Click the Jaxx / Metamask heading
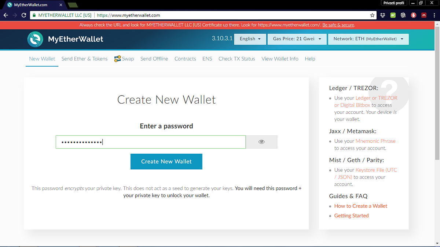 (353, 131)
